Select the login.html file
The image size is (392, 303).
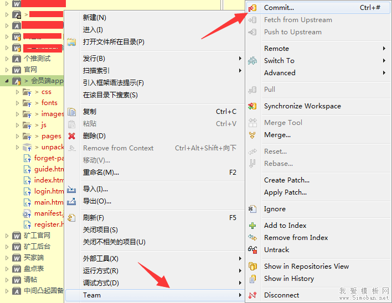coord(49,191)
